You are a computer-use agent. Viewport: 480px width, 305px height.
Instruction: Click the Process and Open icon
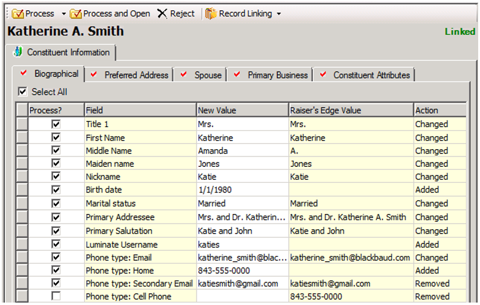[76, 13]
